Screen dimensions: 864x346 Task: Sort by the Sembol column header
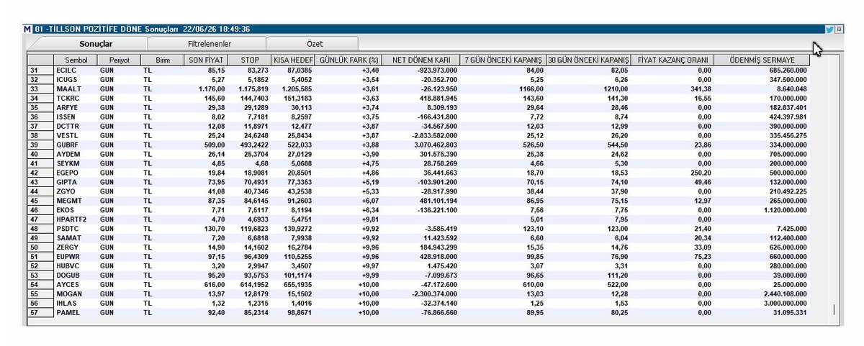pos(76,60)
